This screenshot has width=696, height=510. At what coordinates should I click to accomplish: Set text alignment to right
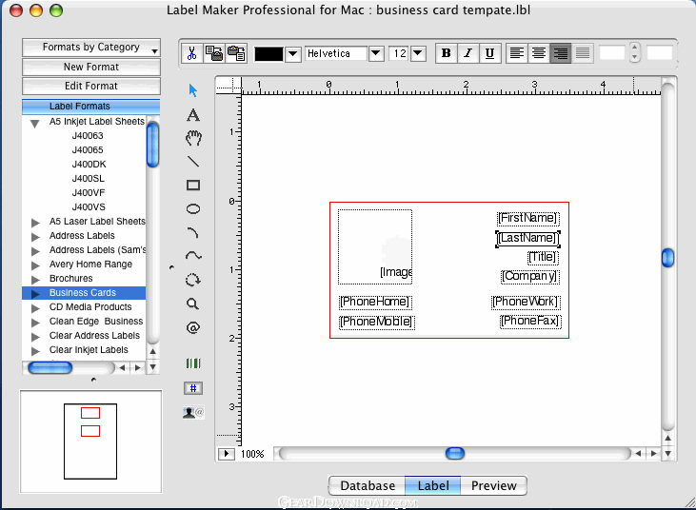click(560, 53)
